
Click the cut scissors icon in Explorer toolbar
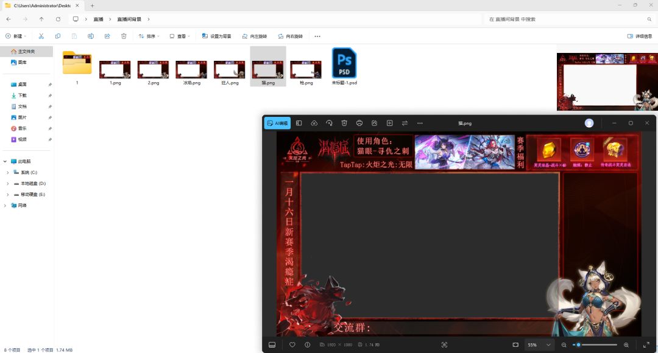pos(41,36)
